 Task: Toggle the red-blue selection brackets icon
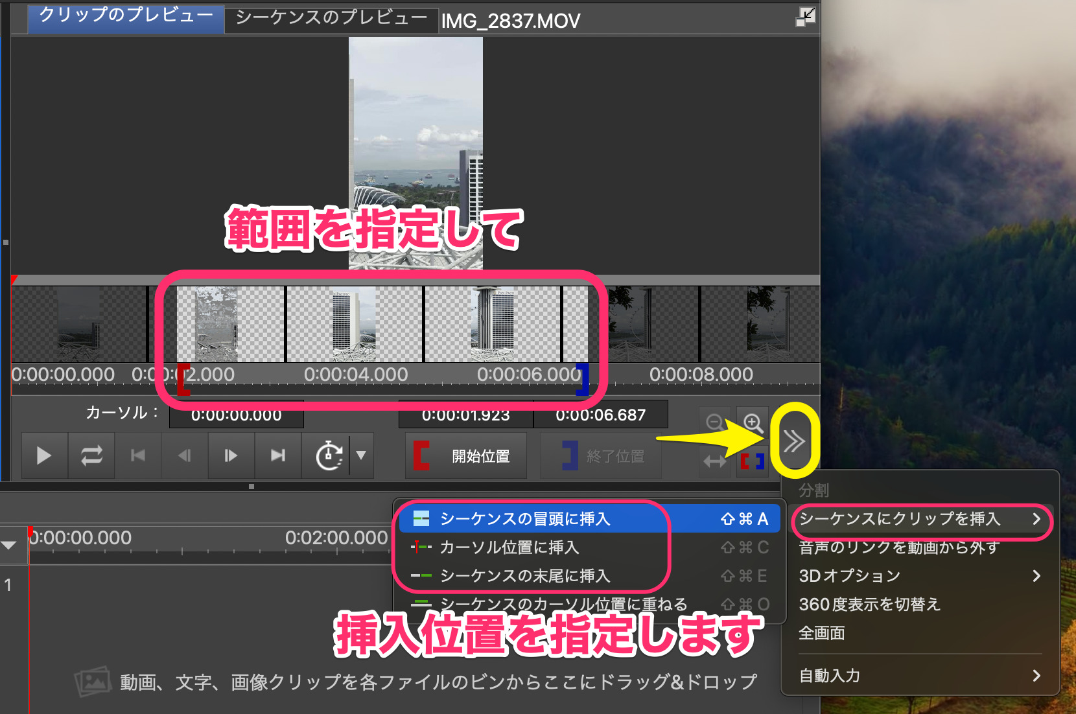[x=753, y=461]
